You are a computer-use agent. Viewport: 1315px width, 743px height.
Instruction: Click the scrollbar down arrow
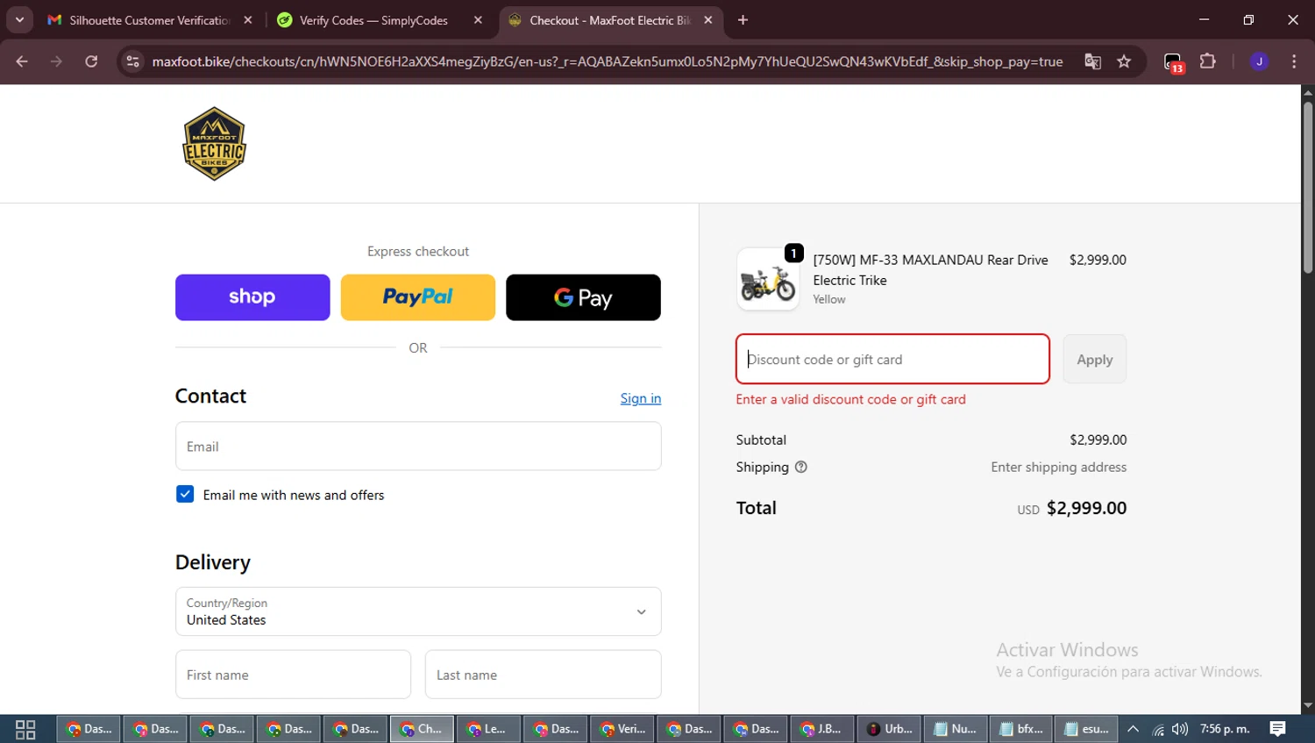(1307, 705)
